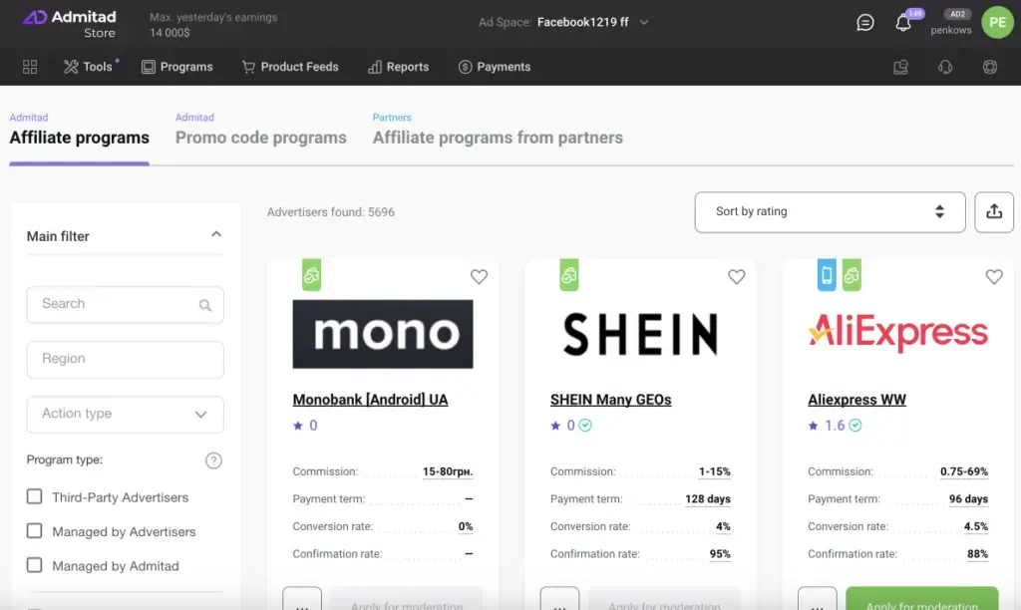Open the Product Feeds menu

click(290, 67)
